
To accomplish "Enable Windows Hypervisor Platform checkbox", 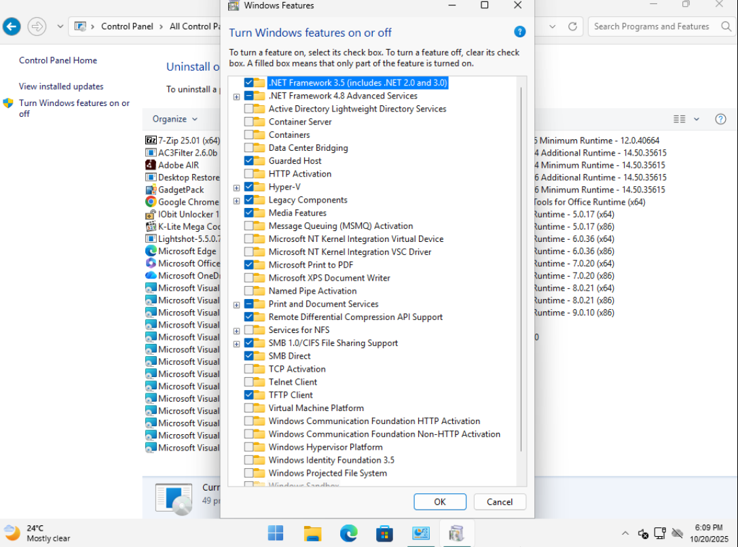I will [x=248, y=447].
